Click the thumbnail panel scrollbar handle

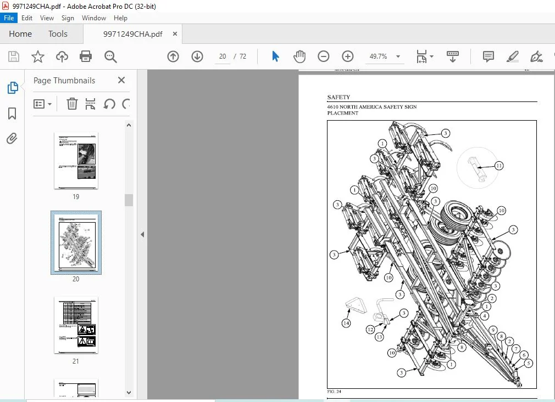click(x=129, y=200)
